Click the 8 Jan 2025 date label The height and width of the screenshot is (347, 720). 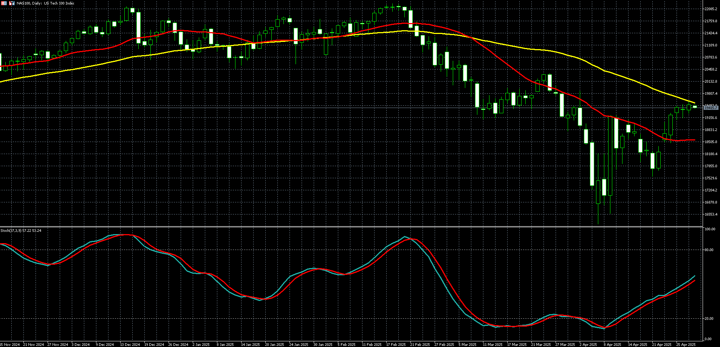point(225,345)
